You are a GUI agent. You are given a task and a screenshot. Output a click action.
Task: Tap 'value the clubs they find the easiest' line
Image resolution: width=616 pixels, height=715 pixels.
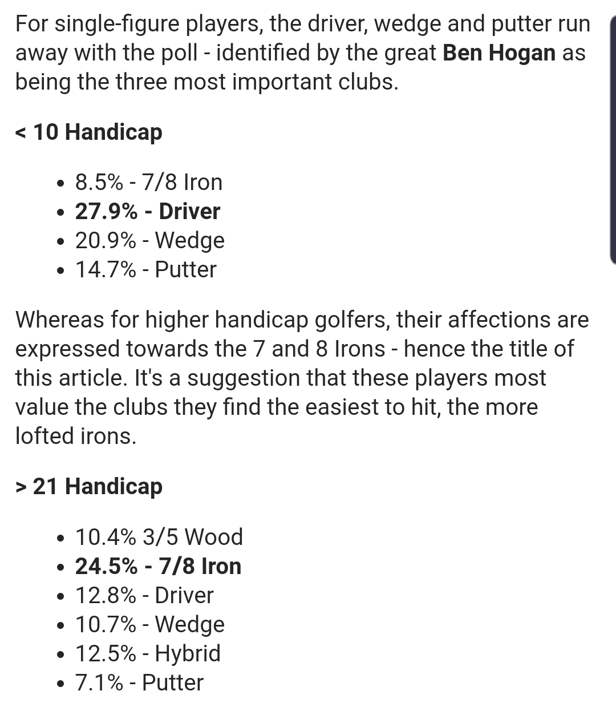click(277, 407)
